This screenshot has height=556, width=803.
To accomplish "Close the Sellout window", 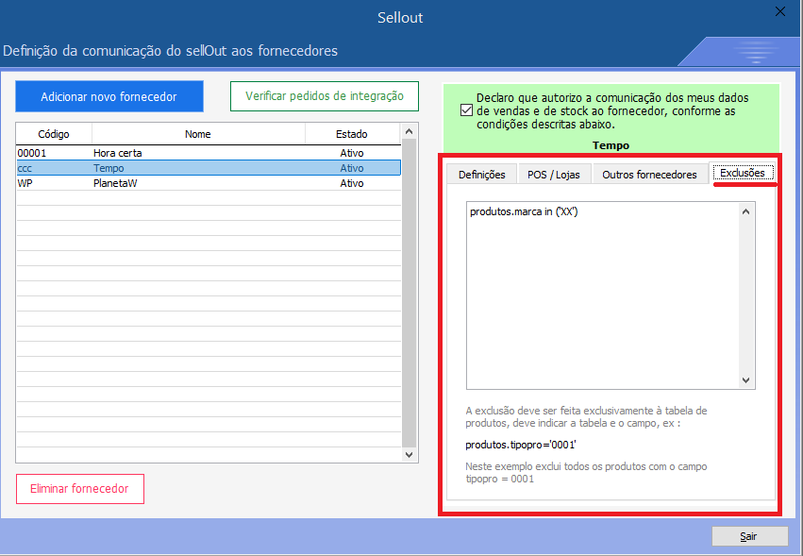I will click(779, 11).
